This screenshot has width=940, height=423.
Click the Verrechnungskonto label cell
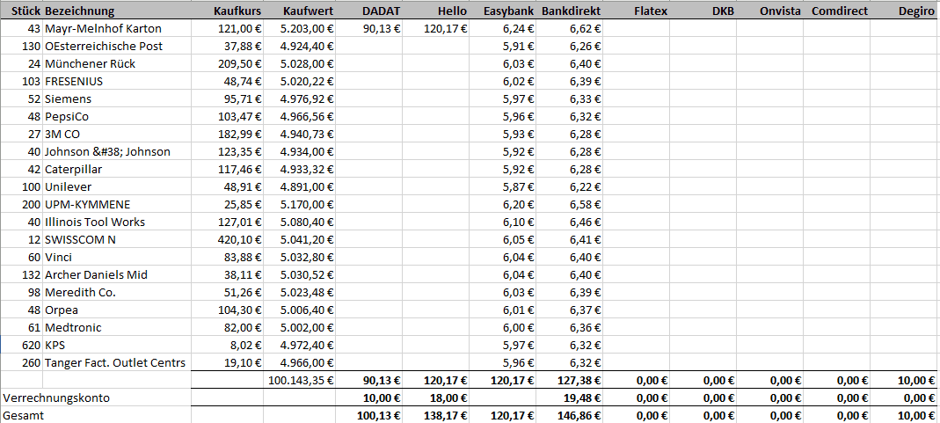click(96, 397)
